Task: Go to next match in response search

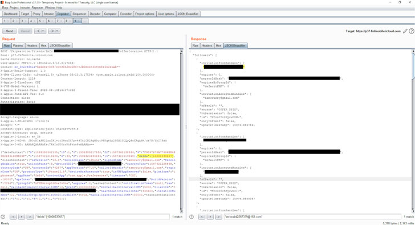Action: click(x=219, y=216)
